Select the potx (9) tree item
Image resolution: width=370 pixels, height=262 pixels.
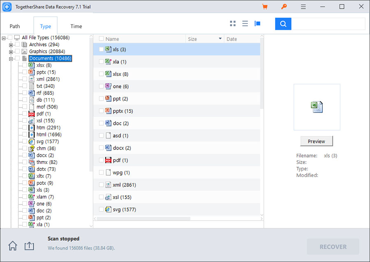44,183
